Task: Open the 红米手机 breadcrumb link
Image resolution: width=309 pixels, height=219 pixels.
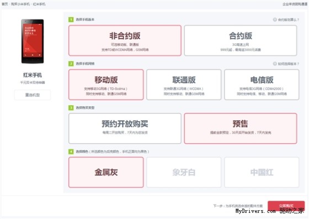Action: point(39,4)
